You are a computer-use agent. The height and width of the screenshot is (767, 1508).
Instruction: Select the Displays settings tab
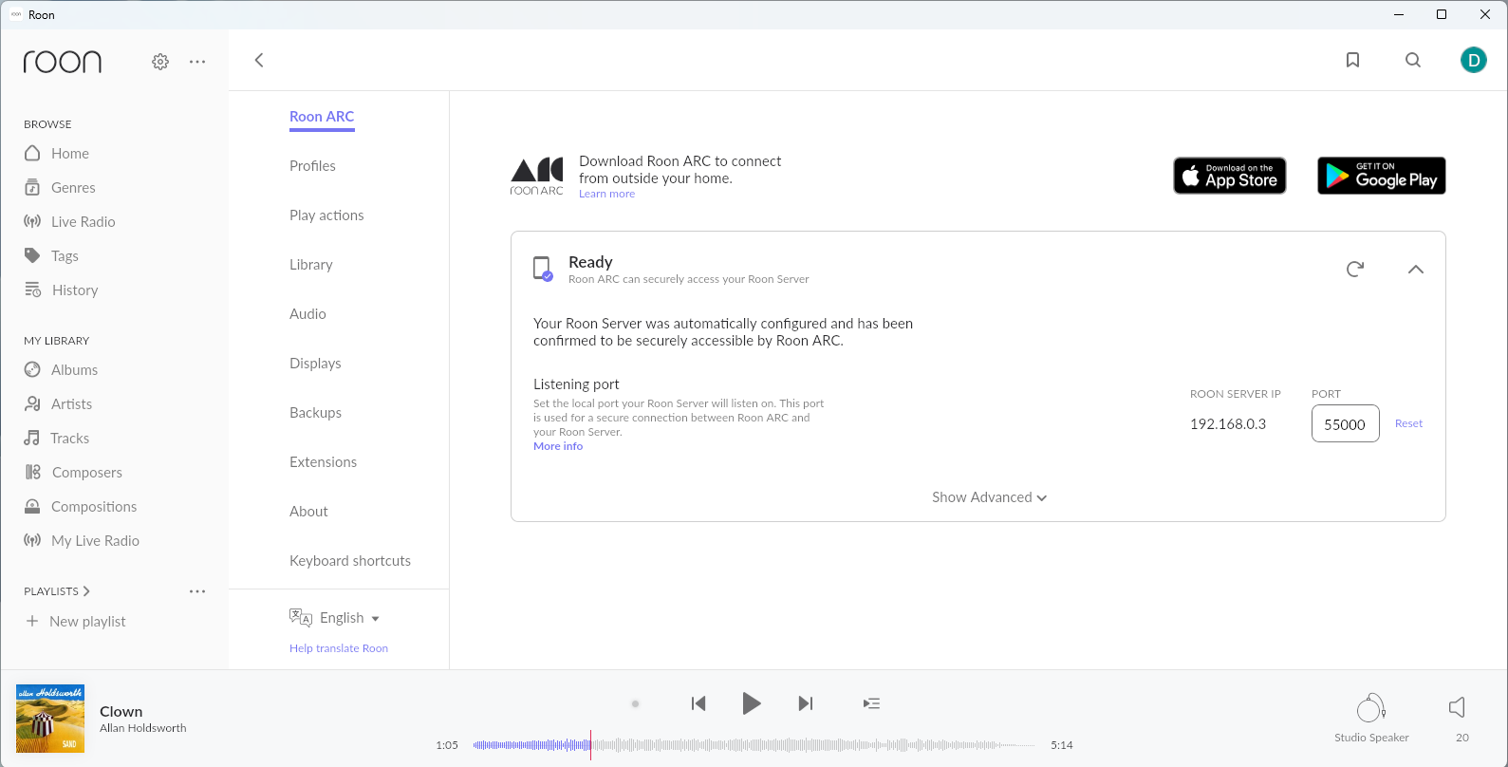pyautogui.click(x=315, y=364)
